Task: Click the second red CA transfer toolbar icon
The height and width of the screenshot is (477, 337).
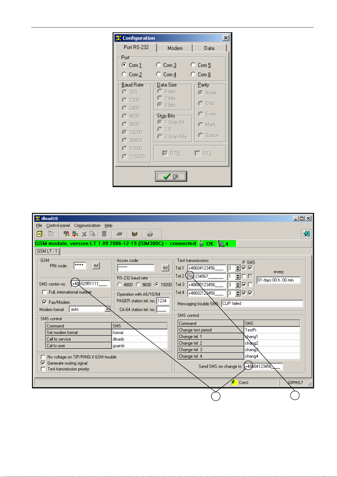Action: (75, 234)
